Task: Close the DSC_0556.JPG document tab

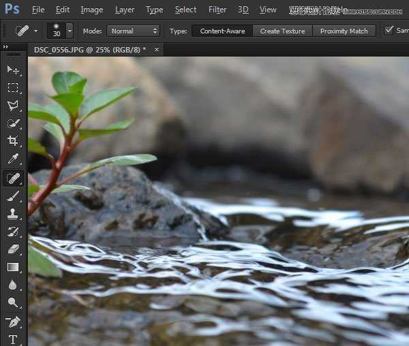Action: [157, 50]
